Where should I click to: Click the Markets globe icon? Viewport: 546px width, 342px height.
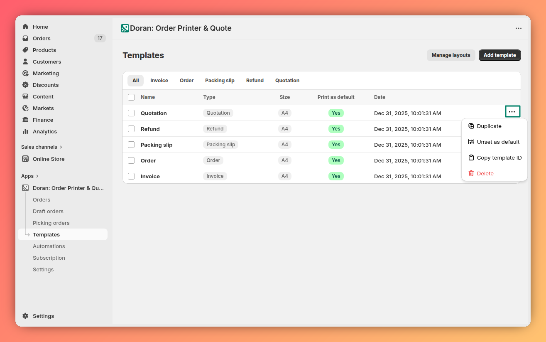point(25,108)
